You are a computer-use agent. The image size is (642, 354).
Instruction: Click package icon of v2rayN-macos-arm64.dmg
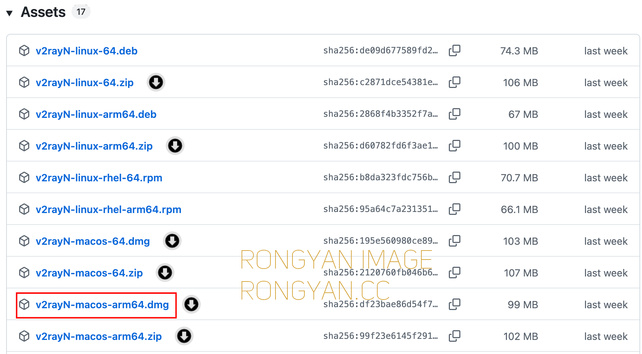24,304
